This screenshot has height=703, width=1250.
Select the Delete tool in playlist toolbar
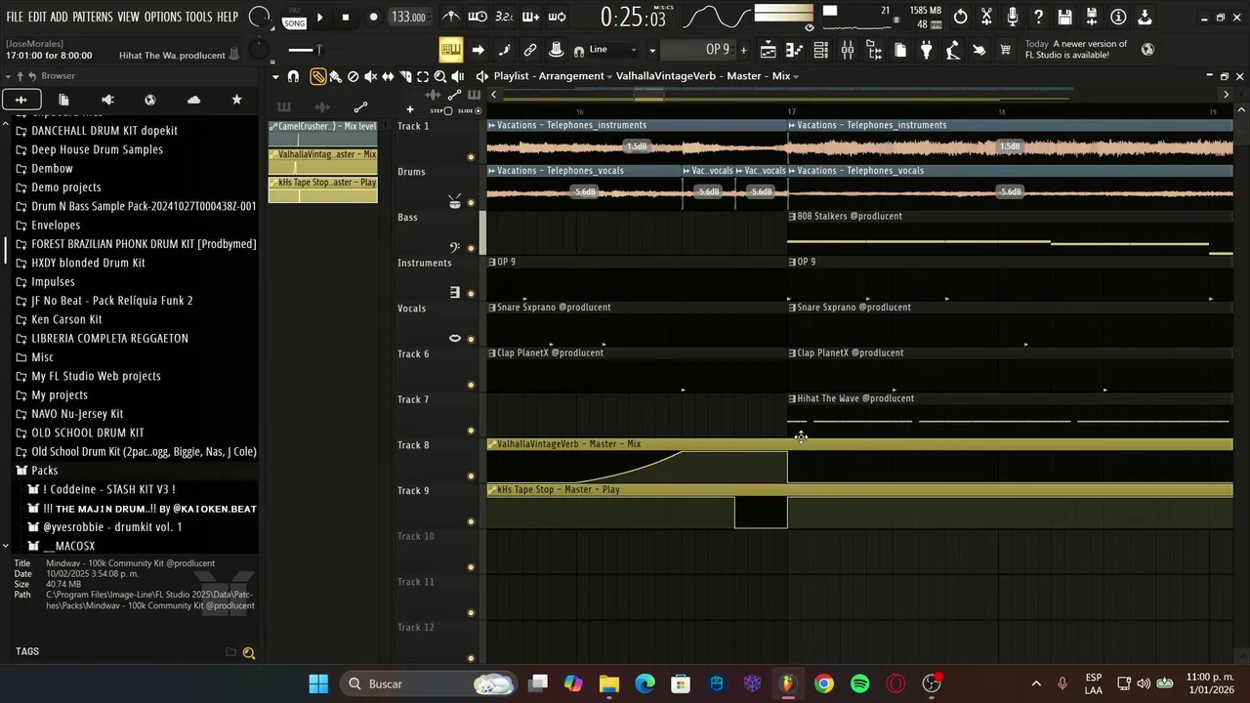353,76
